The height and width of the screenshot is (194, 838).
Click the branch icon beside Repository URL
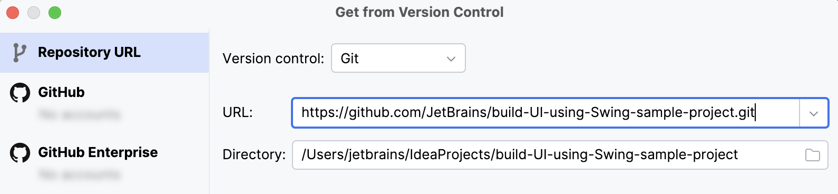[20, 53]
